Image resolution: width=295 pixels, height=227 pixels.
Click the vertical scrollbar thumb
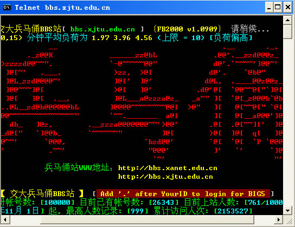[x=287, y=31]
